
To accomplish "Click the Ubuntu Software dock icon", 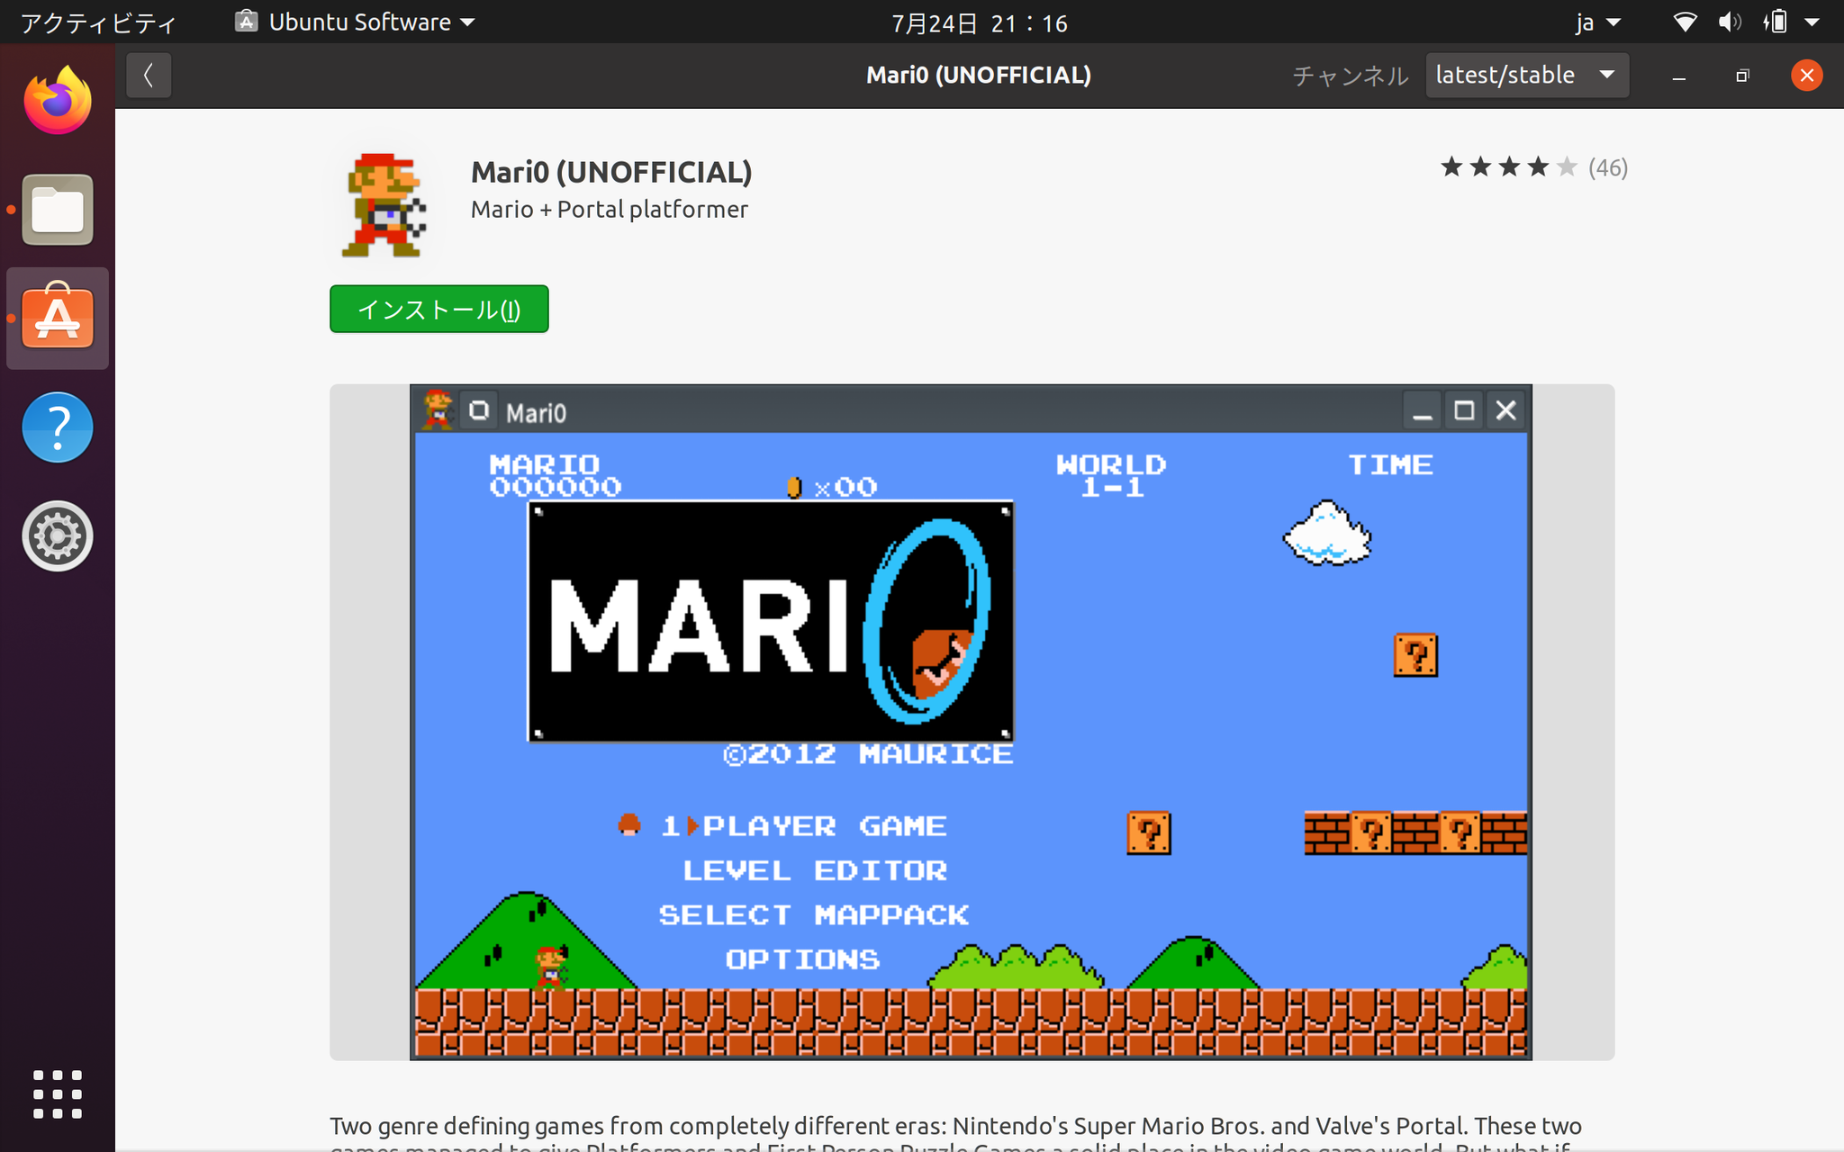I will (x=58, y=318).
